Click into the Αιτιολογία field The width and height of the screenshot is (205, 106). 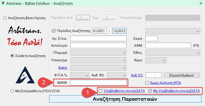(98, 45)
